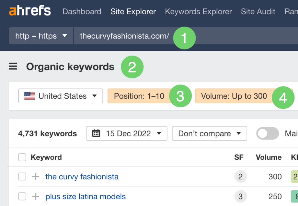Open the 'http + https' protocol dropdown
The image size is (298, 206).
point(41,36)
